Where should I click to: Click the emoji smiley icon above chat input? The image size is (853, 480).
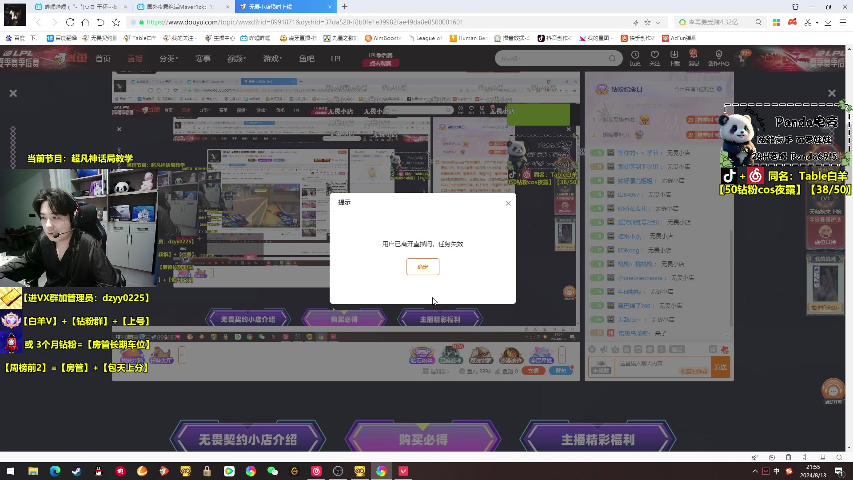[592, 349]
